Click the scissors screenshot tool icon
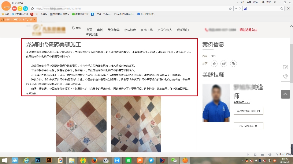The width and height of the screenshot is (293, 164). (289, 8)
